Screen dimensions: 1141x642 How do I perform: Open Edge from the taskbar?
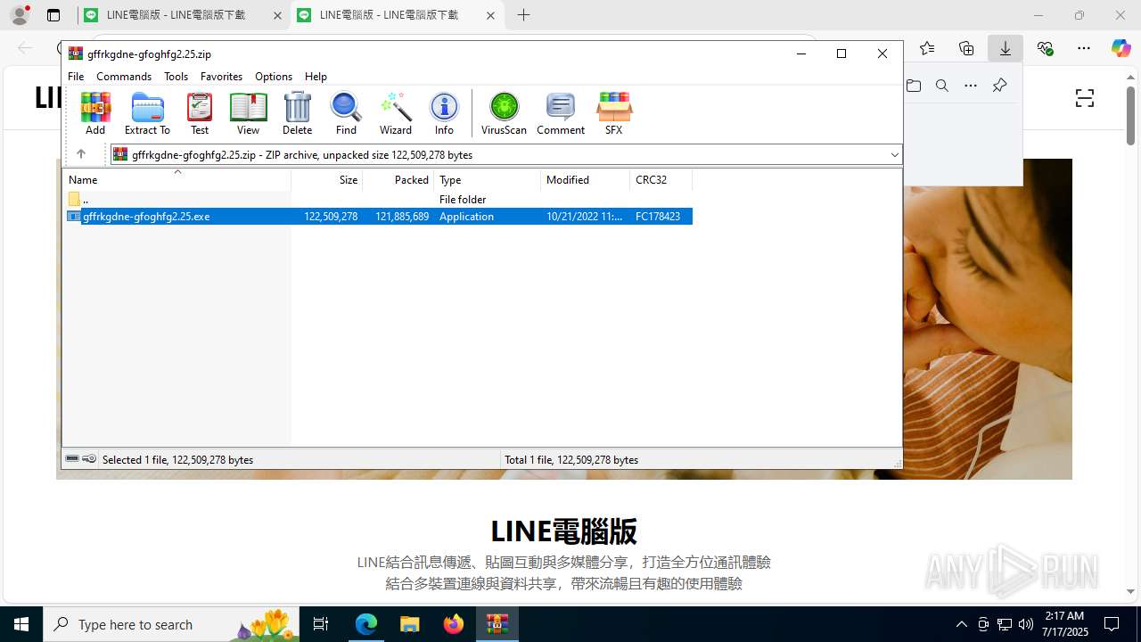point(366,624)
